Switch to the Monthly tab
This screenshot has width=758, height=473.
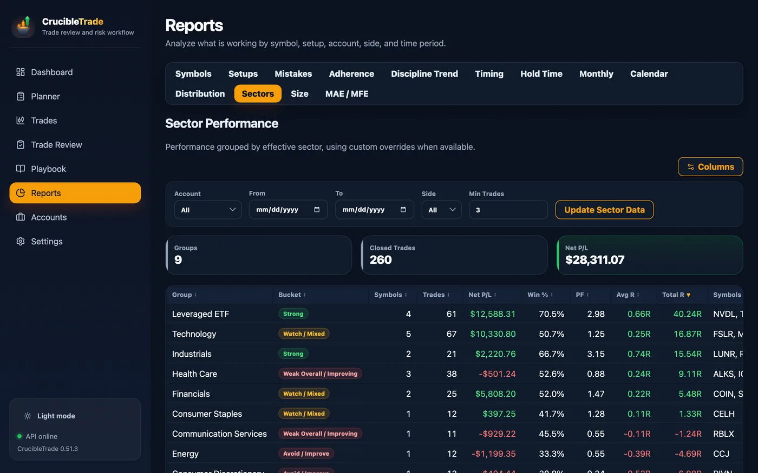click(596, 74)
